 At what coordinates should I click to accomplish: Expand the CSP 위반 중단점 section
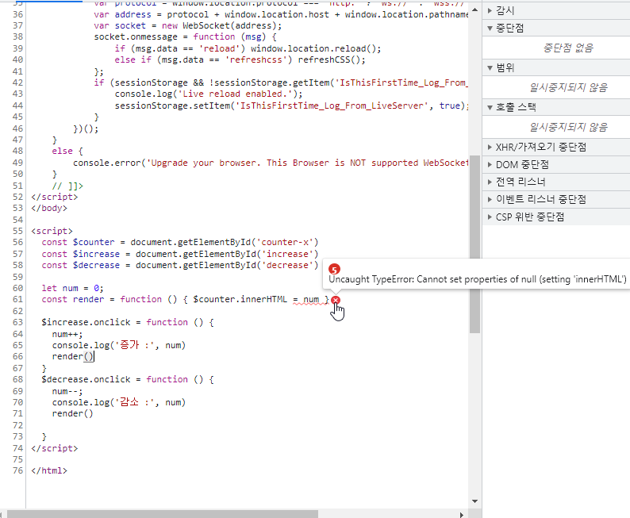point(490,217)
